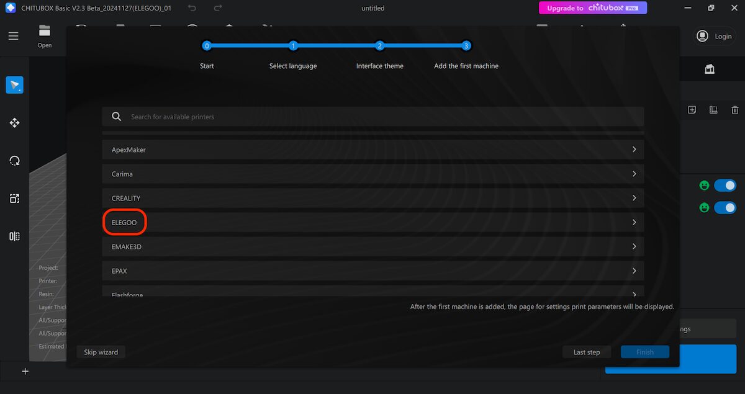Open the hamburger main menu
745x394 pixels.
click(x=14, y=36)
